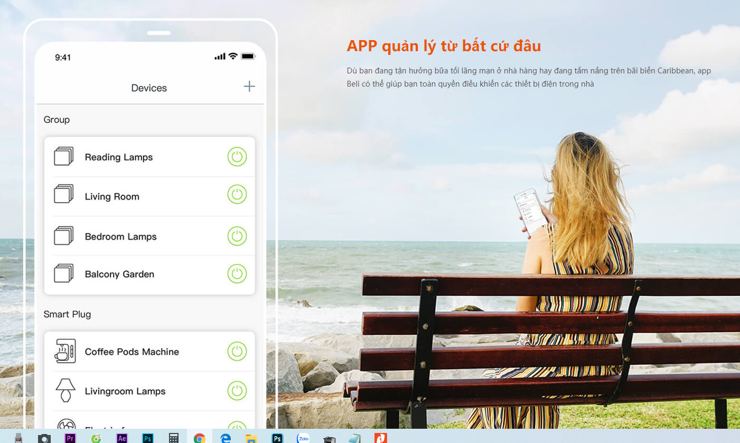Viewport: 740px width, 443px height.
Task: Click the lamp icon for Livingroom Lamps
Action: [x=65, y=391]
